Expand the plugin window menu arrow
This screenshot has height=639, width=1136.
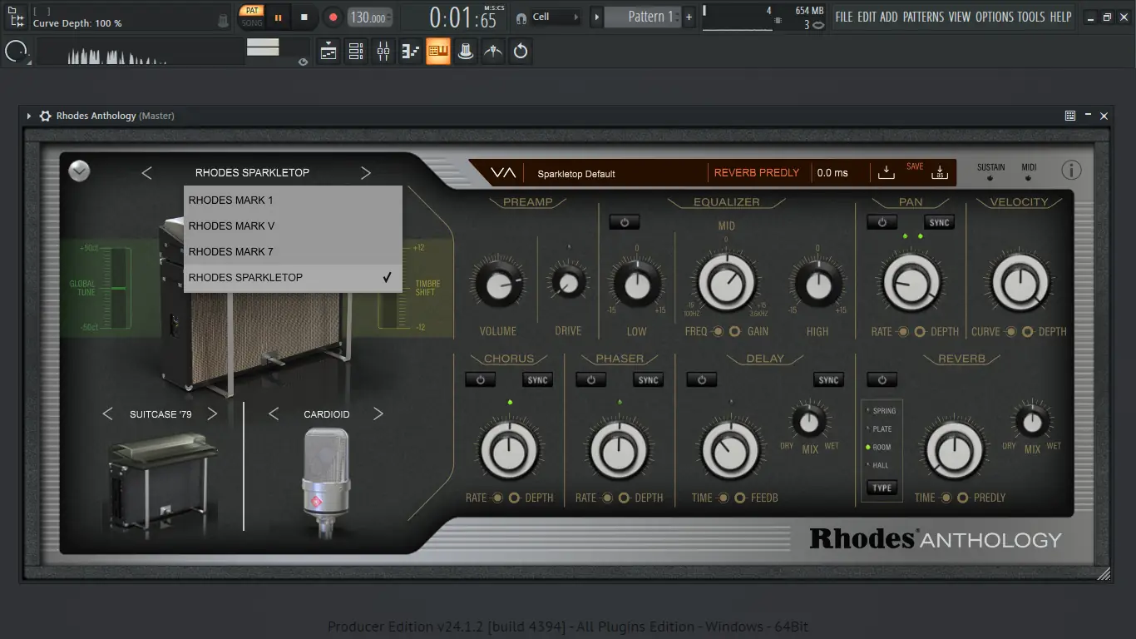(29, 116)
